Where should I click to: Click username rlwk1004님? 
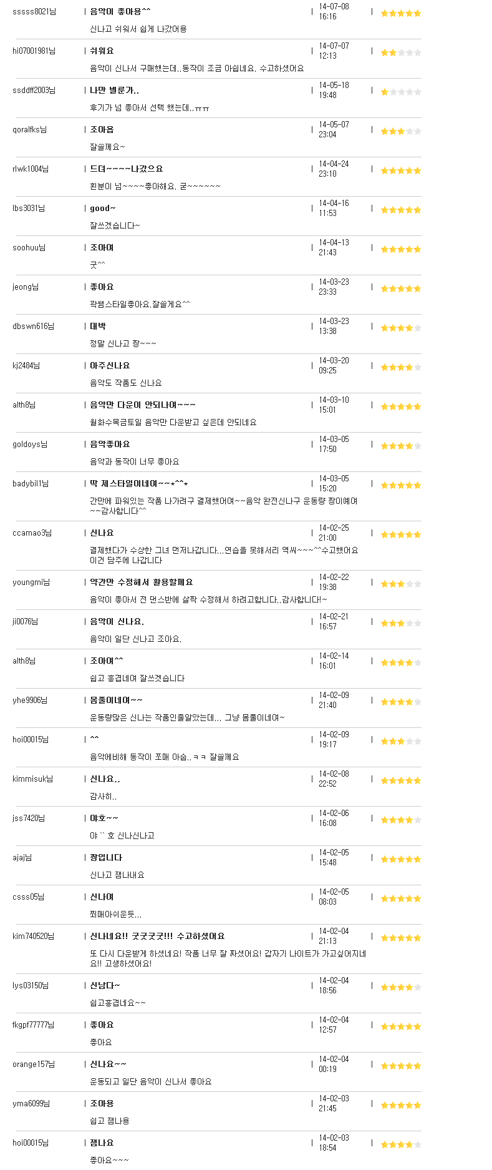31,169
